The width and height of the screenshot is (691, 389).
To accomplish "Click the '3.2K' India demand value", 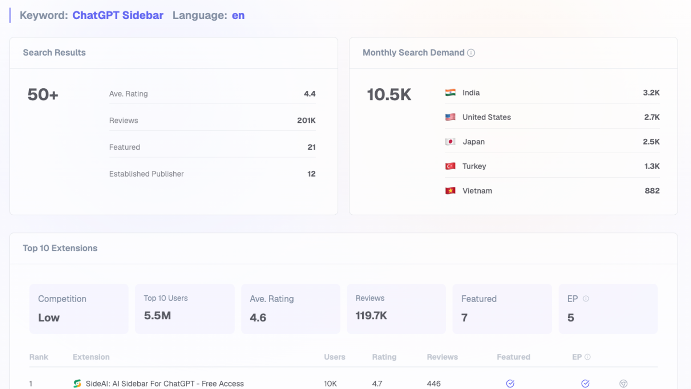I will click(x=651, y=93).
